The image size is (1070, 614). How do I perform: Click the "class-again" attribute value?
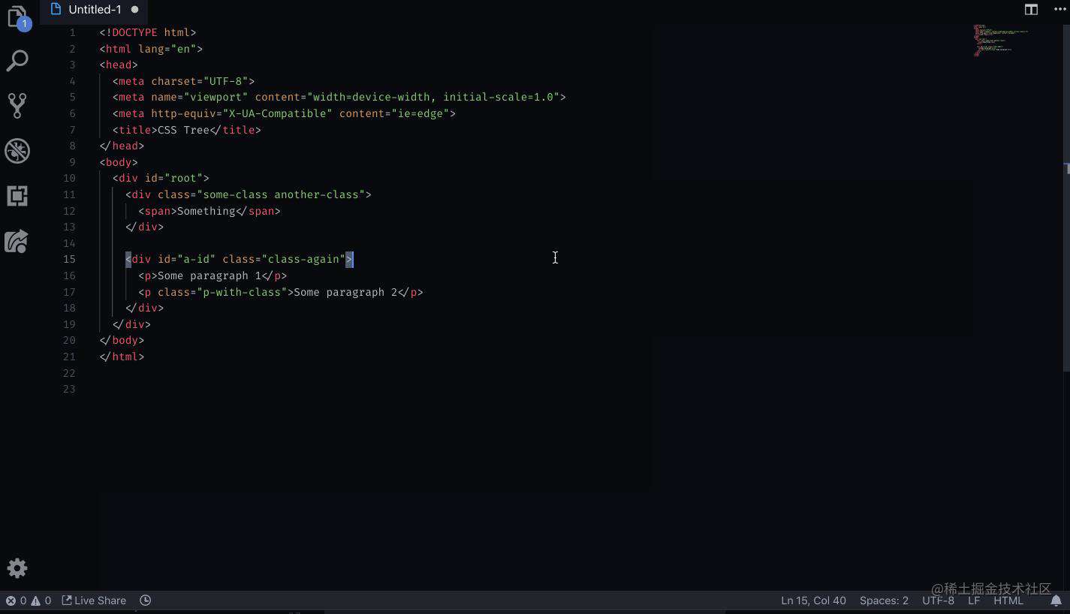[303, 259]
